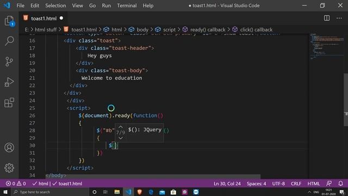Click the VS Code logo icon

7,5
